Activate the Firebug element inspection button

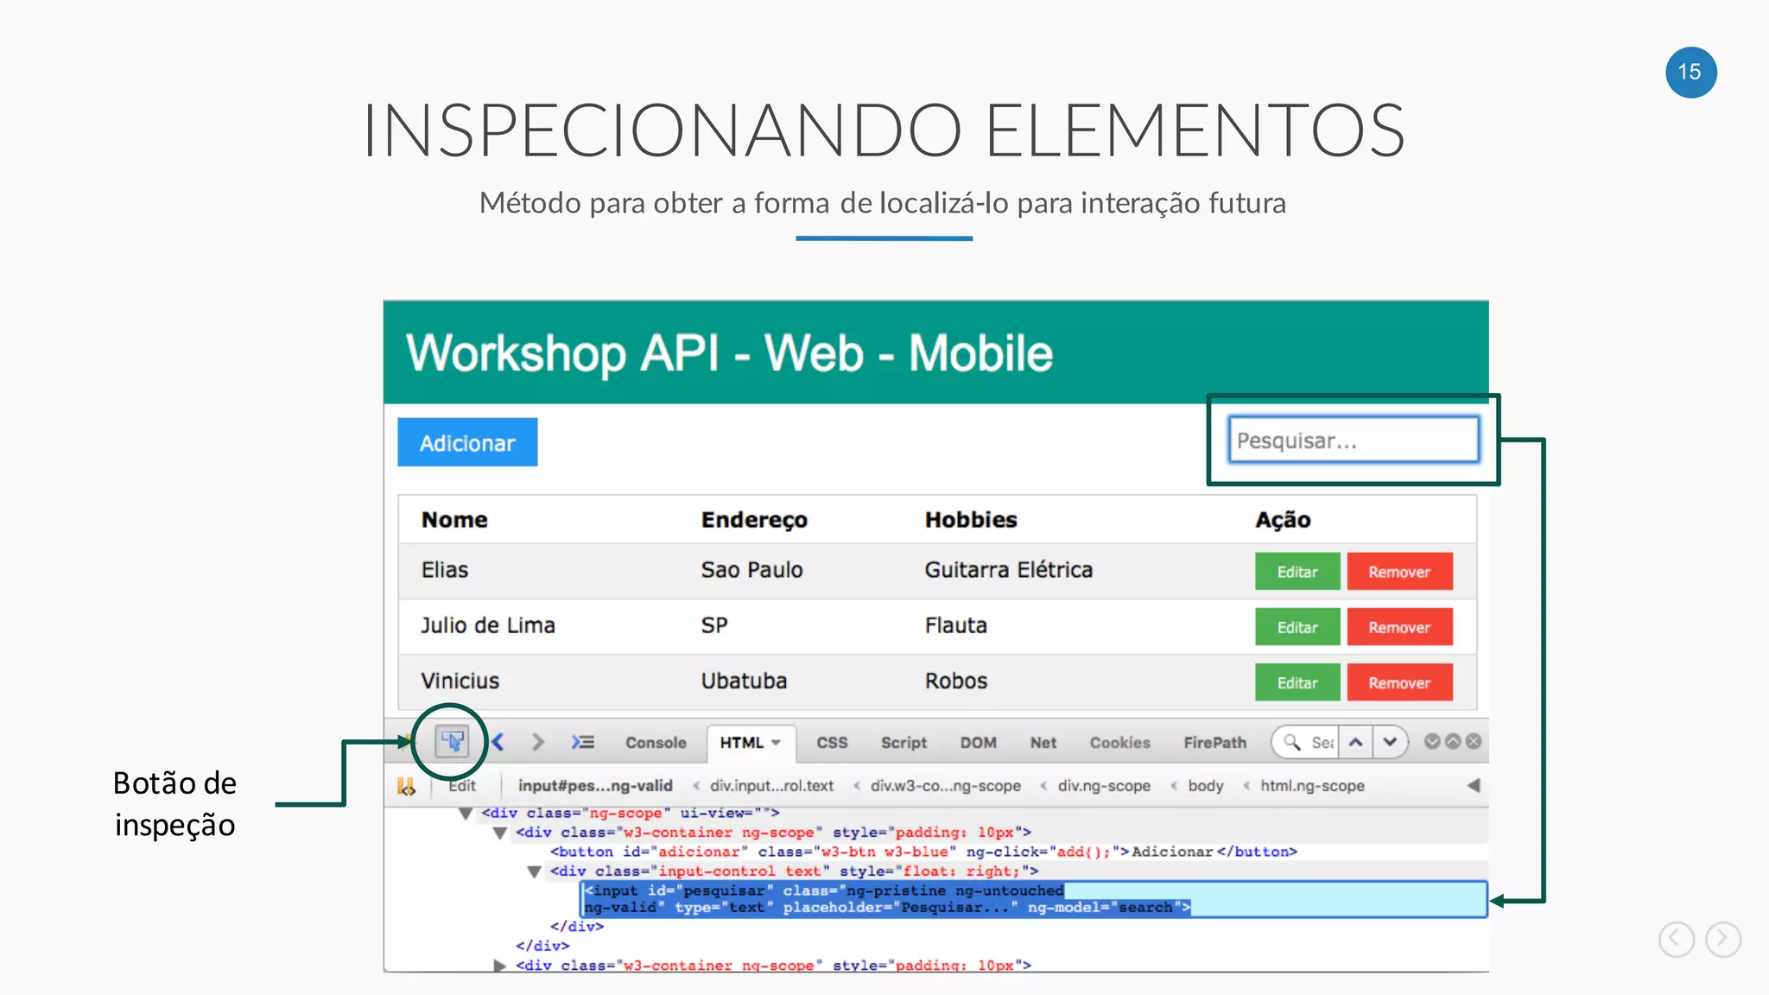click(x=452, y=741)
